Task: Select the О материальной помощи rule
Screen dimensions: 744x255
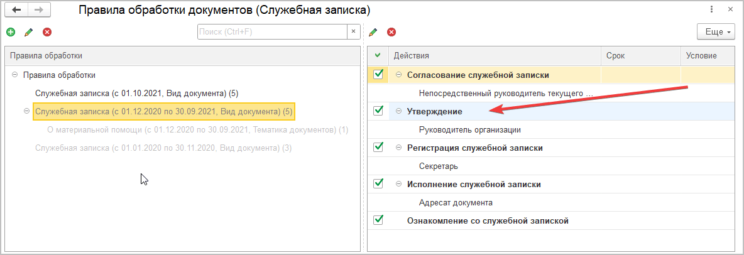Action: coord(197,130)
